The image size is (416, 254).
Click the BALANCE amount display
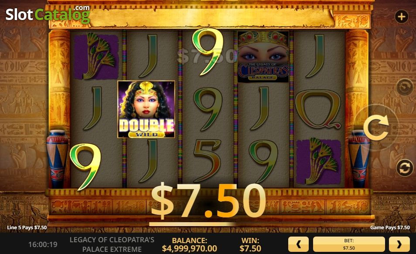click(189, 244)
